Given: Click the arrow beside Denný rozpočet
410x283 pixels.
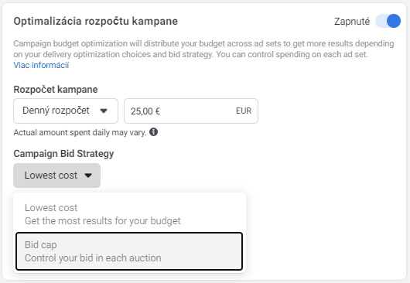Looking at the screenshot, I should [x=104, y=111].
